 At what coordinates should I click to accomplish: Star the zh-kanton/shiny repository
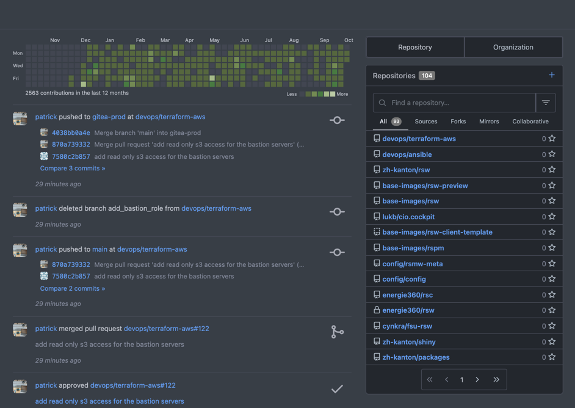552,342
